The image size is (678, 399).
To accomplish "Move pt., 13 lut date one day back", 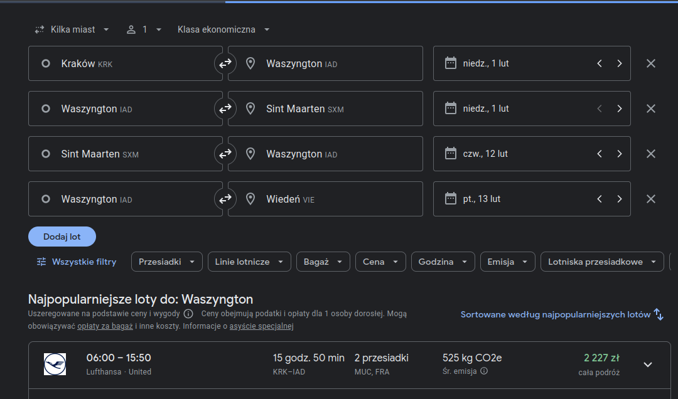I will (600, 199).
